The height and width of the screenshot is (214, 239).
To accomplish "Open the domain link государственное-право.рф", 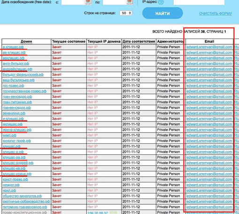I will (24, 91).
